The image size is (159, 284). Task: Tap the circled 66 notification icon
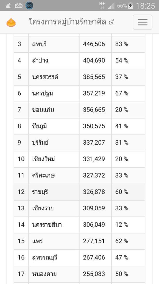29,6
